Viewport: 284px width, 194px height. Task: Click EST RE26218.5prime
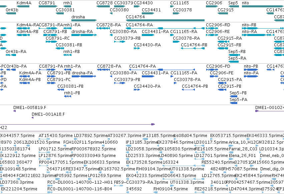click(x=211, y=189)
